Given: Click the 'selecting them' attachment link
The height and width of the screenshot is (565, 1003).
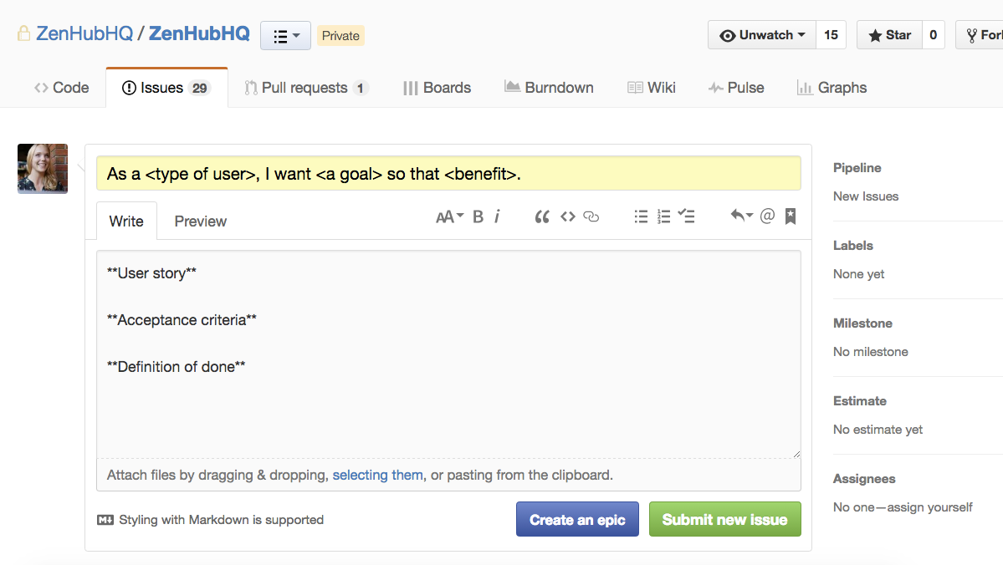Looking at the screenshot, I should pos(377,474).
